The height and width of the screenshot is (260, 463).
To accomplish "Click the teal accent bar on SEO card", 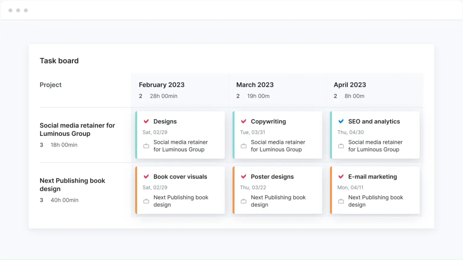I will click(x=331, y=135).
